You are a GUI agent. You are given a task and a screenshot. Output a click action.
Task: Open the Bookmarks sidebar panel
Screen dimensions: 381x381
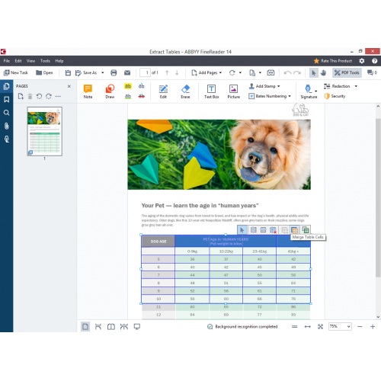(x=7, y=100)
